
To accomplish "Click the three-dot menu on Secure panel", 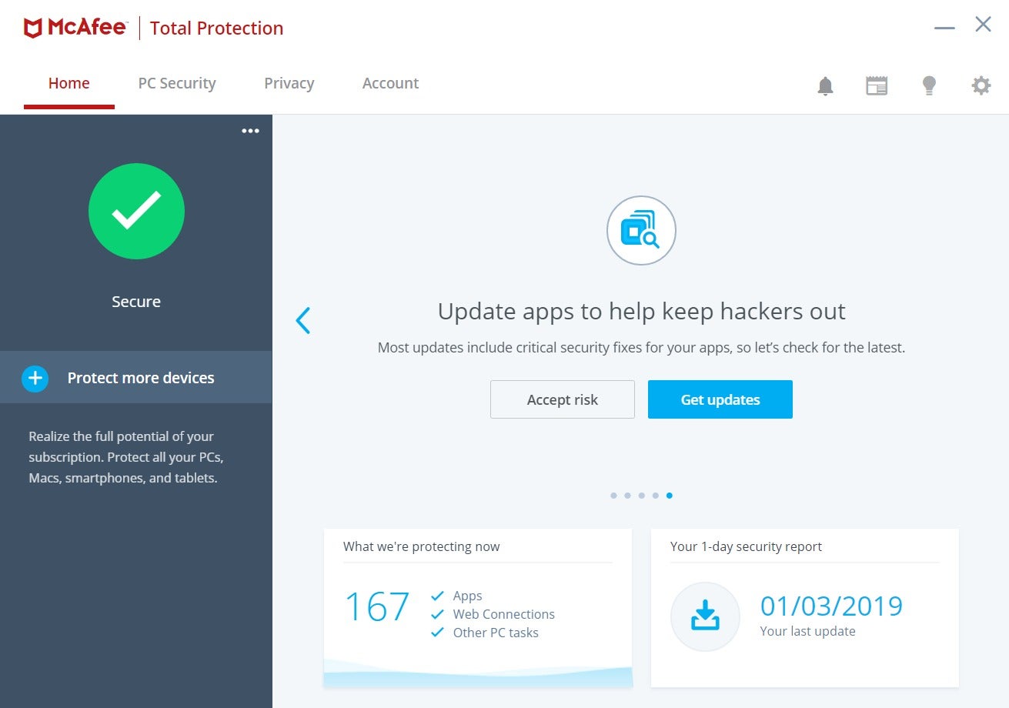I will 250,131.
